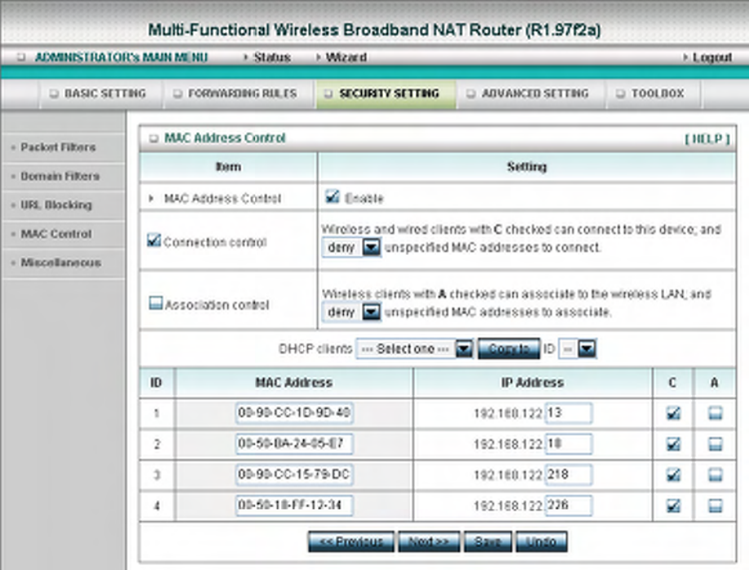This screenshot has height=570, width=749.
Task: Uncheck the MAC Address Control Enable box
Action: (x=332, y=196)
